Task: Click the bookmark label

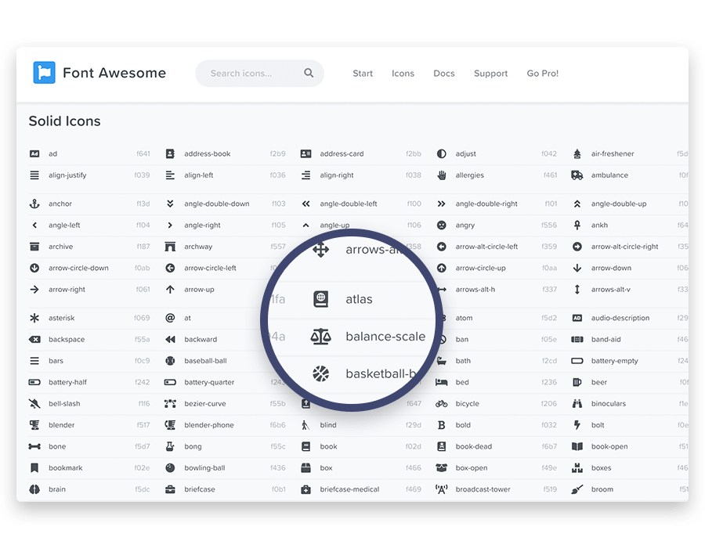Action: coord(66,467)
